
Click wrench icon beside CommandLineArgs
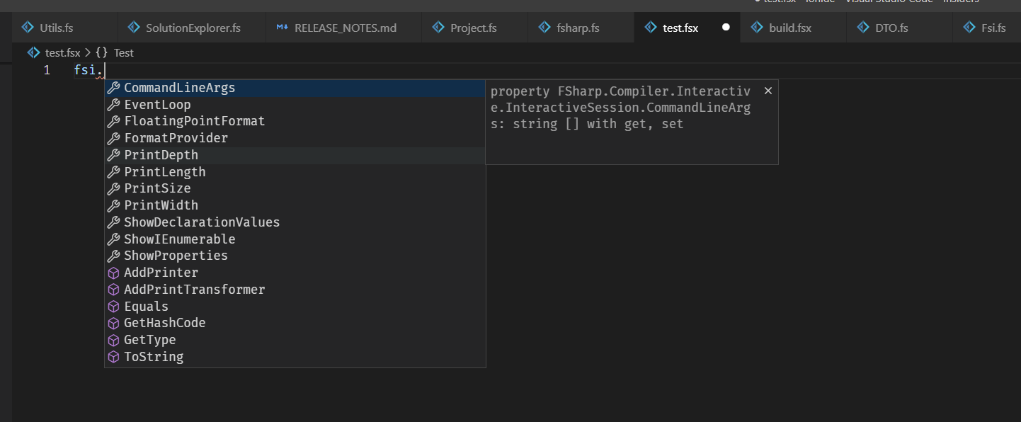(113, 88)
